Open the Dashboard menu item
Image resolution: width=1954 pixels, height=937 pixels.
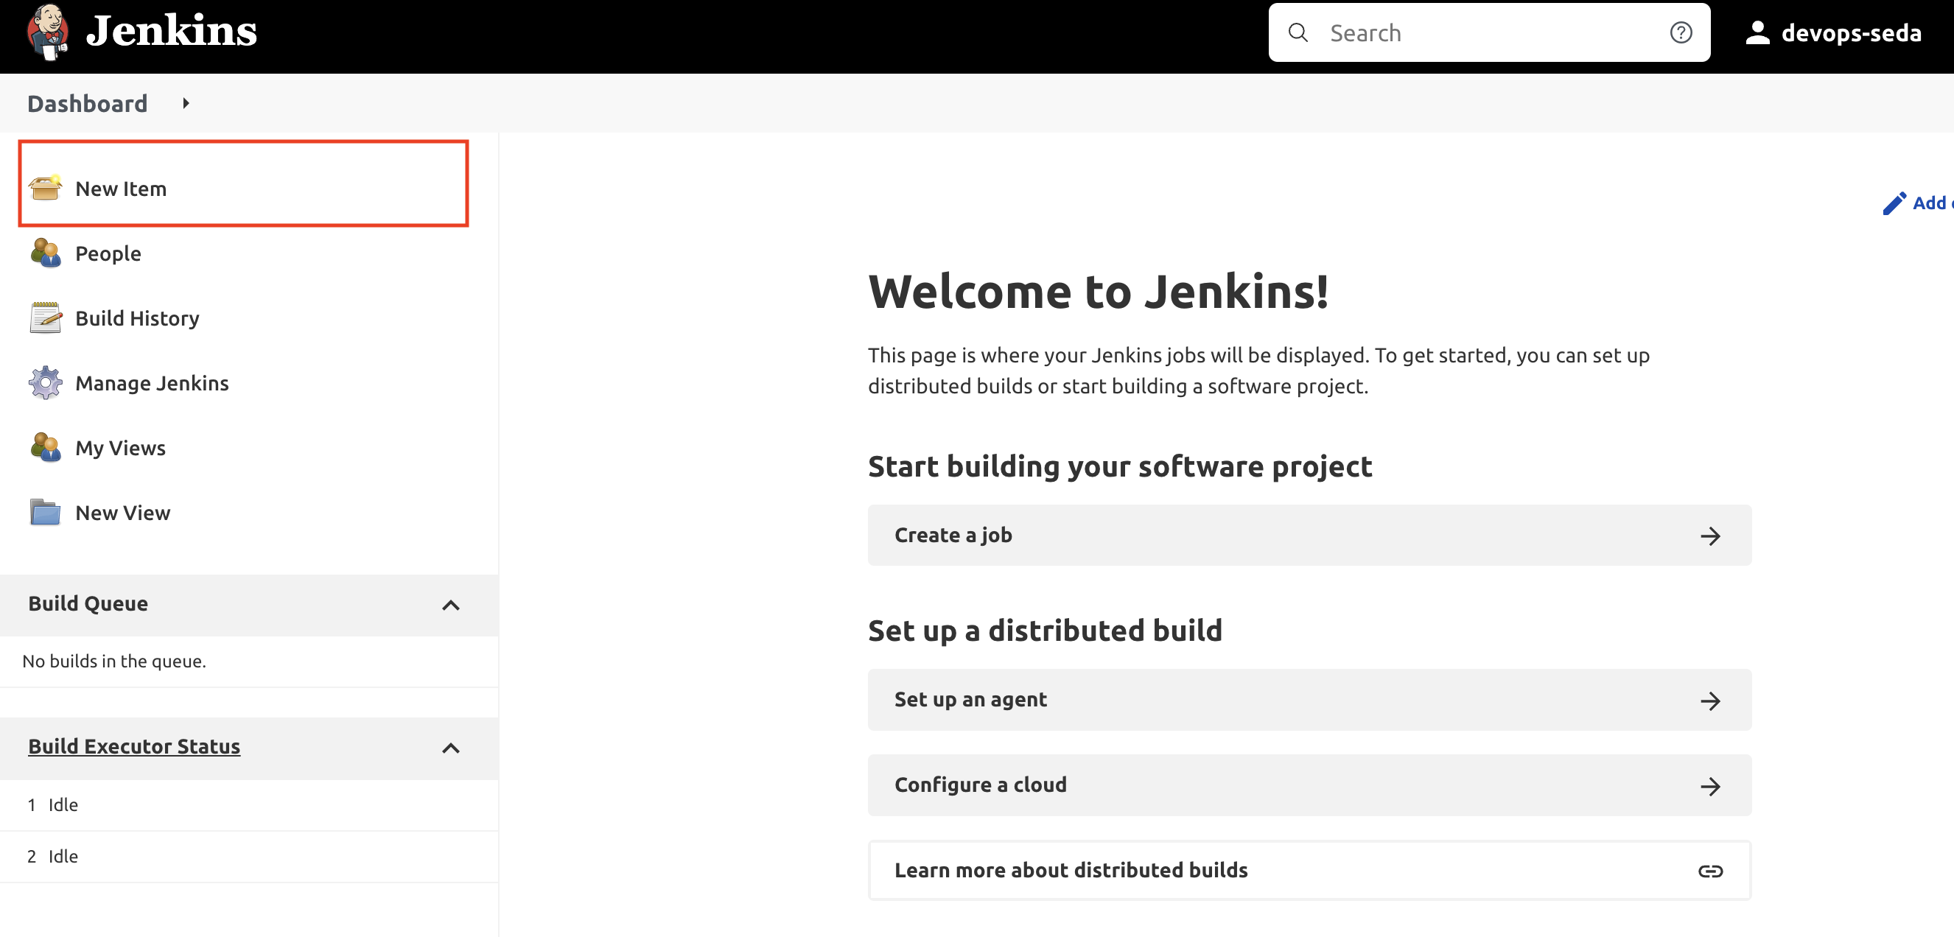pos(87,103)
